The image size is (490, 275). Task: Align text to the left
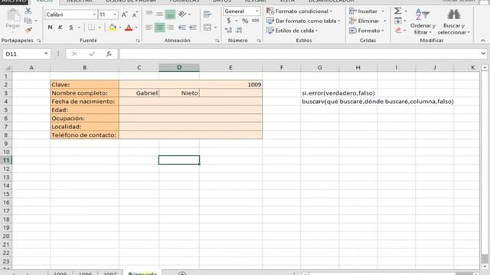point(149,27)
